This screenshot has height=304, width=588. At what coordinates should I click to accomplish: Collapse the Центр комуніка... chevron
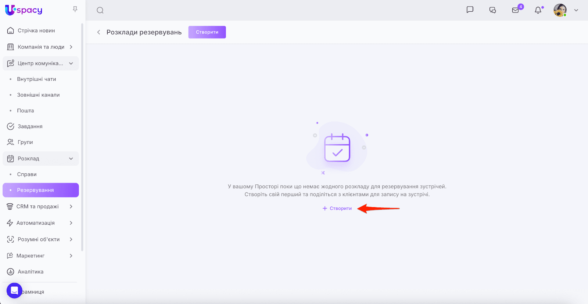[71, 64]
